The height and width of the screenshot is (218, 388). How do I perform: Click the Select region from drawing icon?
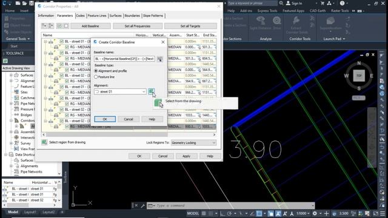tap(44, 142)
